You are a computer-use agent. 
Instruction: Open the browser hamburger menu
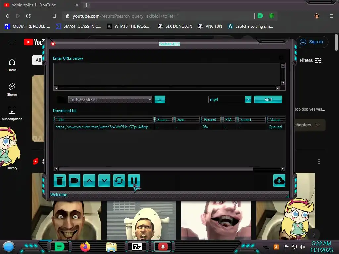(331, 16)
